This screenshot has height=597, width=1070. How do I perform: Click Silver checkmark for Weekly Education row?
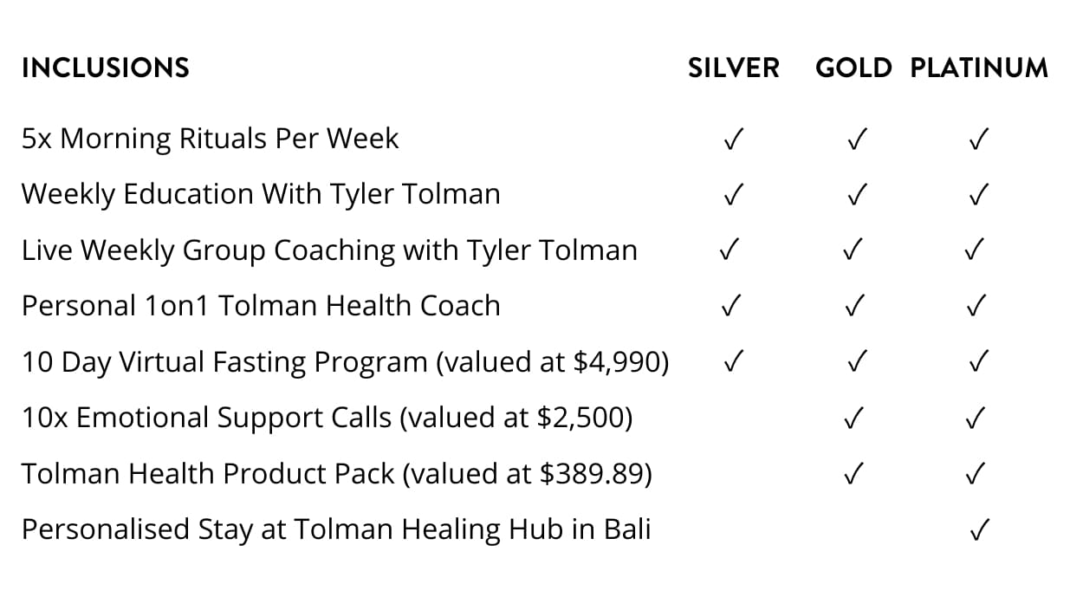(733, 195)
